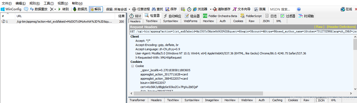Click the headers pane vertical scrollbar down arrow
357x103 pixels.
(355, 89)
